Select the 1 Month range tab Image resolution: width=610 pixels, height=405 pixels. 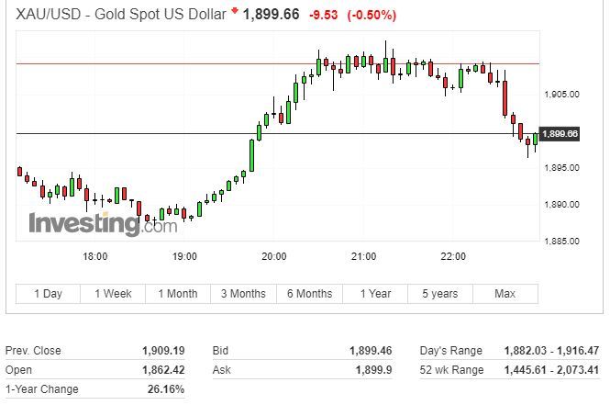pyautogui.click(x=178, y=294)
